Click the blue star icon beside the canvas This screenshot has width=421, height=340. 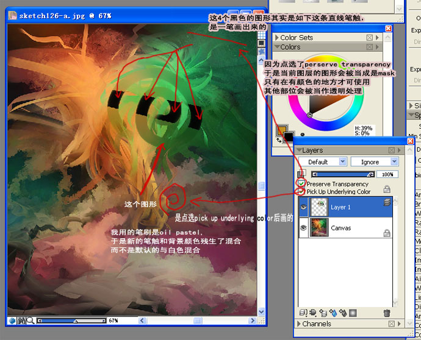[261, 51]
